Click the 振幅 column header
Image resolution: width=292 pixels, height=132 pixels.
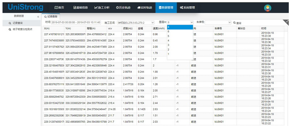point(144,29)
